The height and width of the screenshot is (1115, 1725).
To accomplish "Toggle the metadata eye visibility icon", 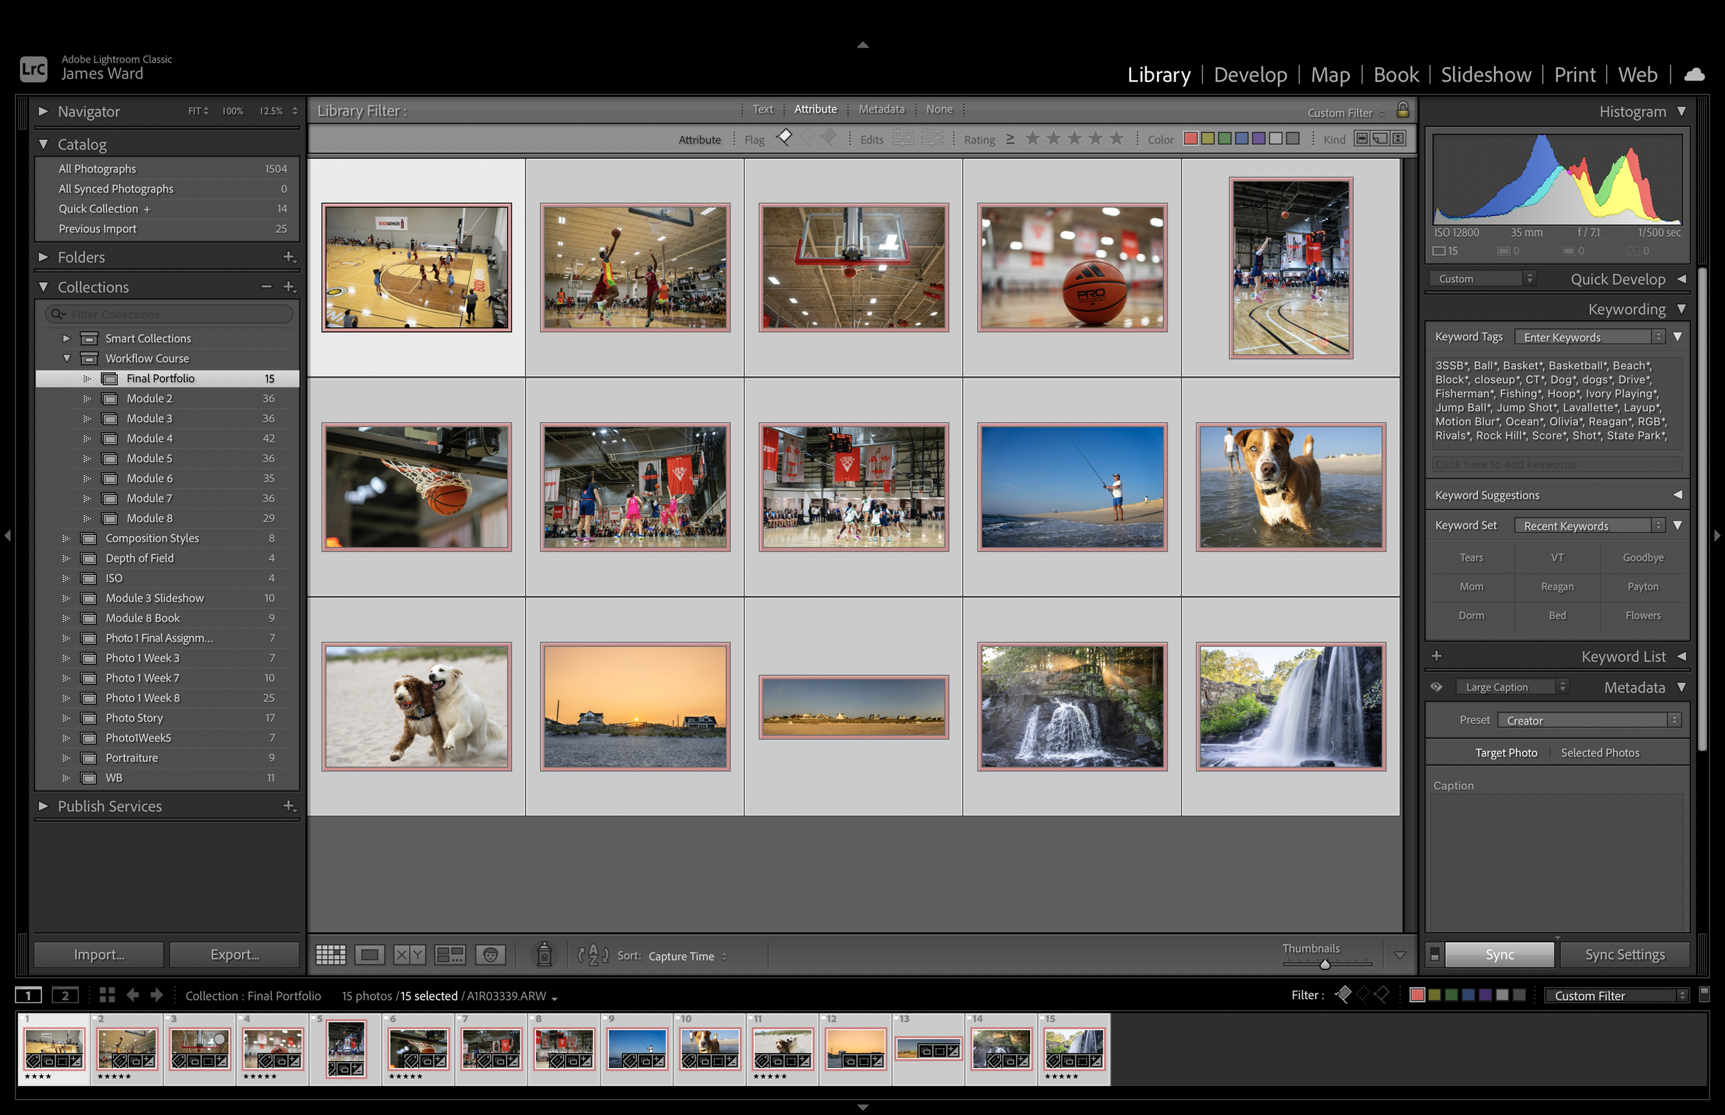I will 1436,687.
